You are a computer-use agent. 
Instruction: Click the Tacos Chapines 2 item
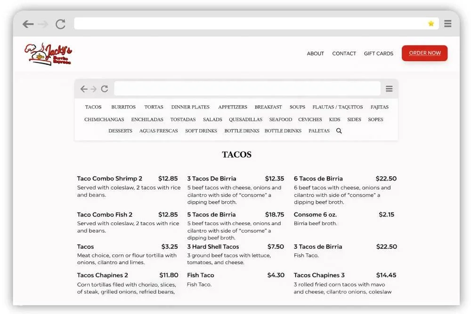coord(102,275)
